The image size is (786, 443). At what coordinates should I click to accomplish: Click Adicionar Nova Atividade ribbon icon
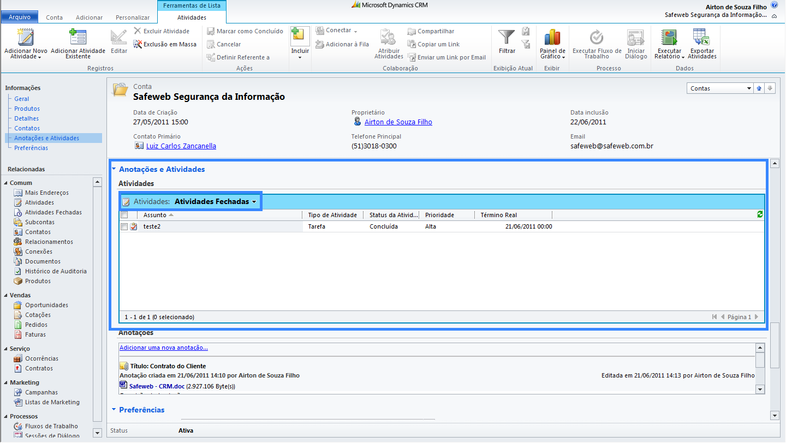26,37
